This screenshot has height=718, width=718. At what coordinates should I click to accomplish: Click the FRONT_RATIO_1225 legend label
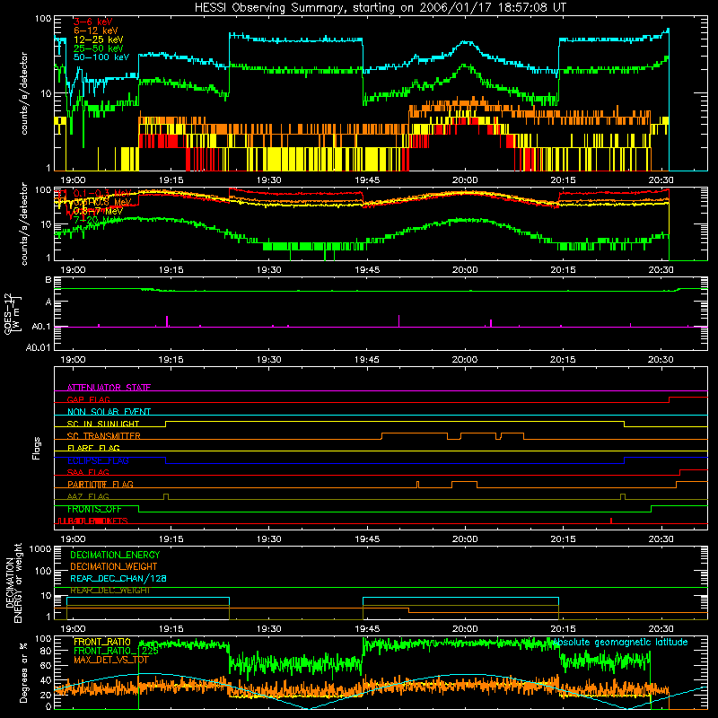[116, 652]
